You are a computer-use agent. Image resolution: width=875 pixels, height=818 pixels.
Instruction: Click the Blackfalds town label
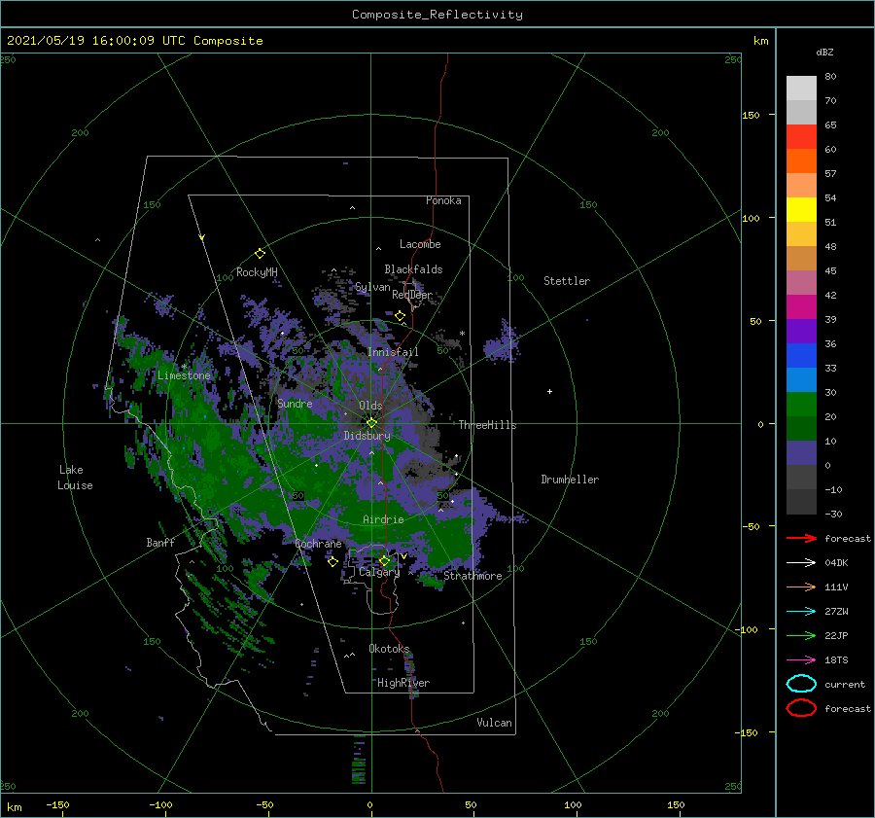coord(413,269)
